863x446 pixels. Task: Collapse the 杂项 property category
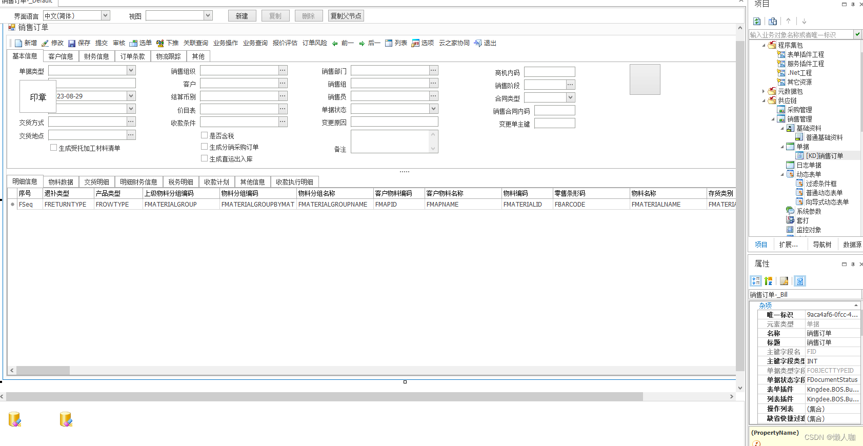[x=856, y=306]
